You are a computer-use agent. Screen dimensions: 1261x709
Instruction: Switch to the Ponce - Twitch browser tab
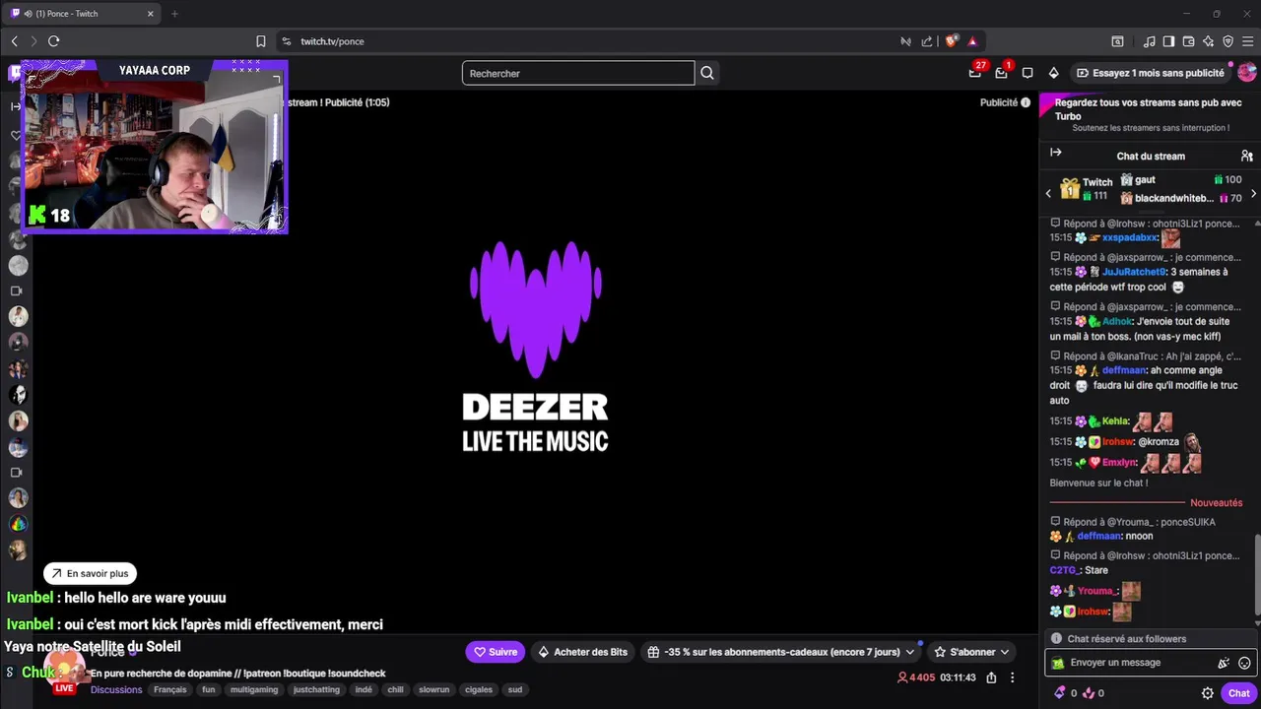[x=84, y=14]
